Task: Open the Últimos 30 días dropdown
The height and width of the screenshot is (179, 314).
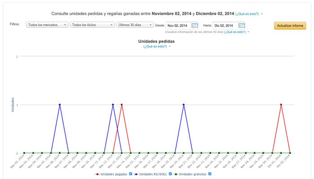Action: (x=135, y=25)
